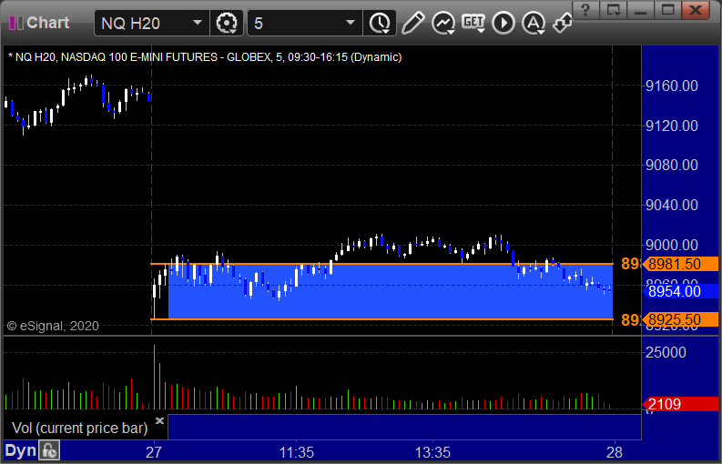The width and height of the screenshot is (722, 464).
Task: Expand the interval 5 dropdown
Action: [351, 23]
